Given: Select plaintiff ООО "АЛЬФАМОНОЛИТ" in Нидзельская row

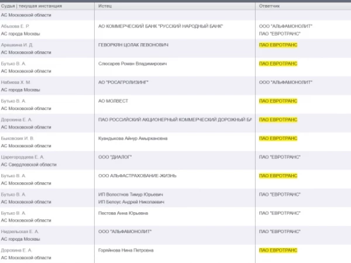Looking at the screenshot, I should pyautogui.click(x=125, y=231).
